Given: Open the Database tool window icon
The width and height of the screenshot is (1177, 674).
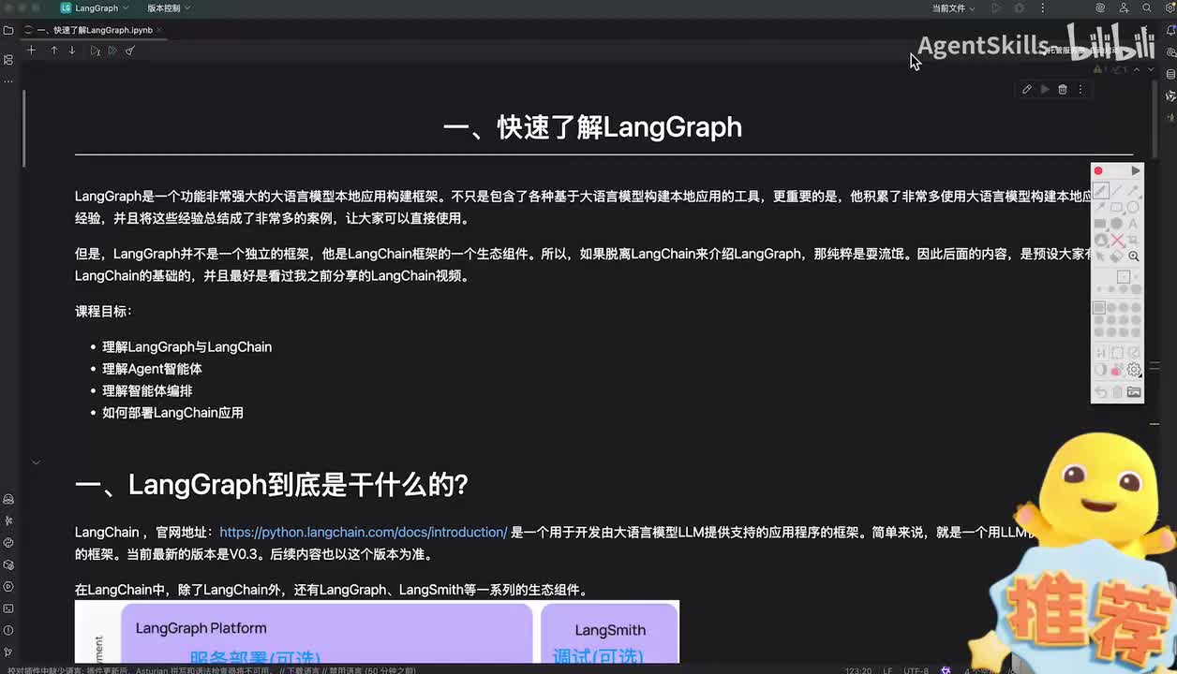Looking at the screenshot, I should click(1170, 74).
